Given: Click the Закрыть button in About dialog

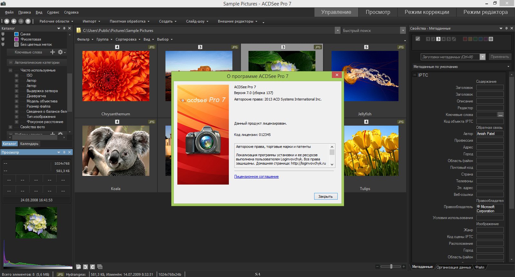Looking at the screenshot, I should pyautogui.click(x=326, y=196).
